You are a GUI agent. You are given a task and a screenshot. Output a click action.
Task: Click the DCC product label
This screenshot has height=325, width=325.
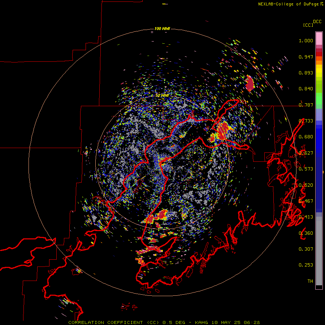317,22
